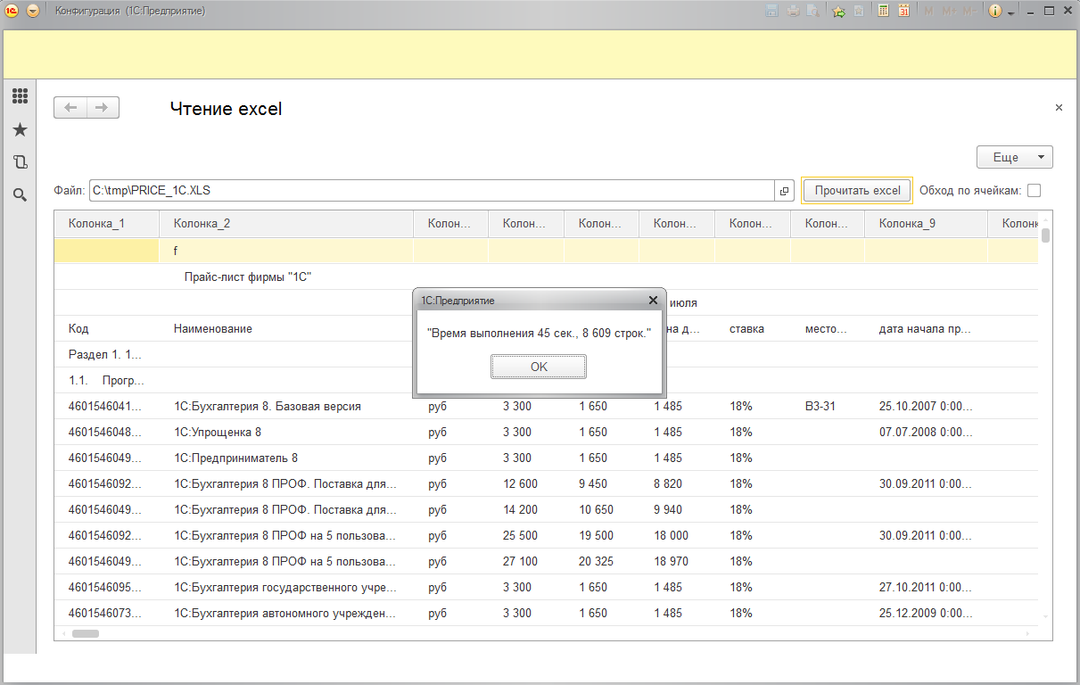Select the 25.12.2009 date cell
The width and height of the screenshot is (1080, 685).
point(926,613)
